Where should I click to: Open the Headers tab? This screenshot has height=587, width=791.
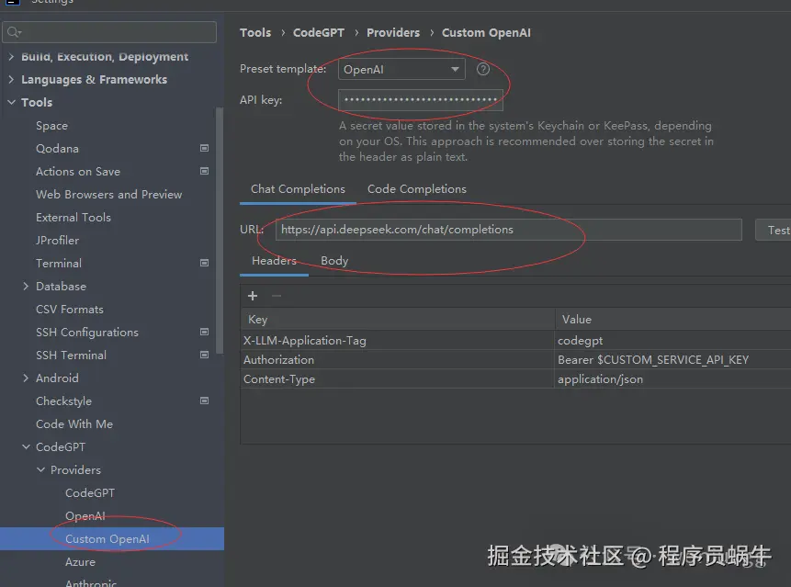pyautogui.click(x=274, y=261)
